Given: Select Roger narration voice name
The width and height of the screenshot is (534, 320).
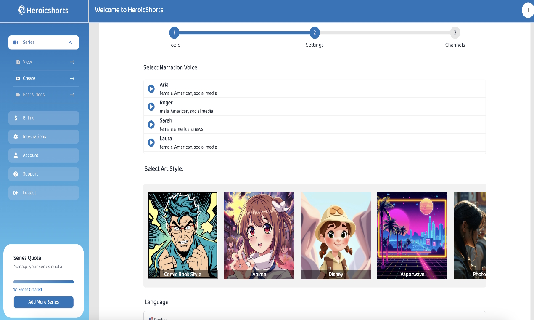Looking at the screenshot, I should 166,103.
